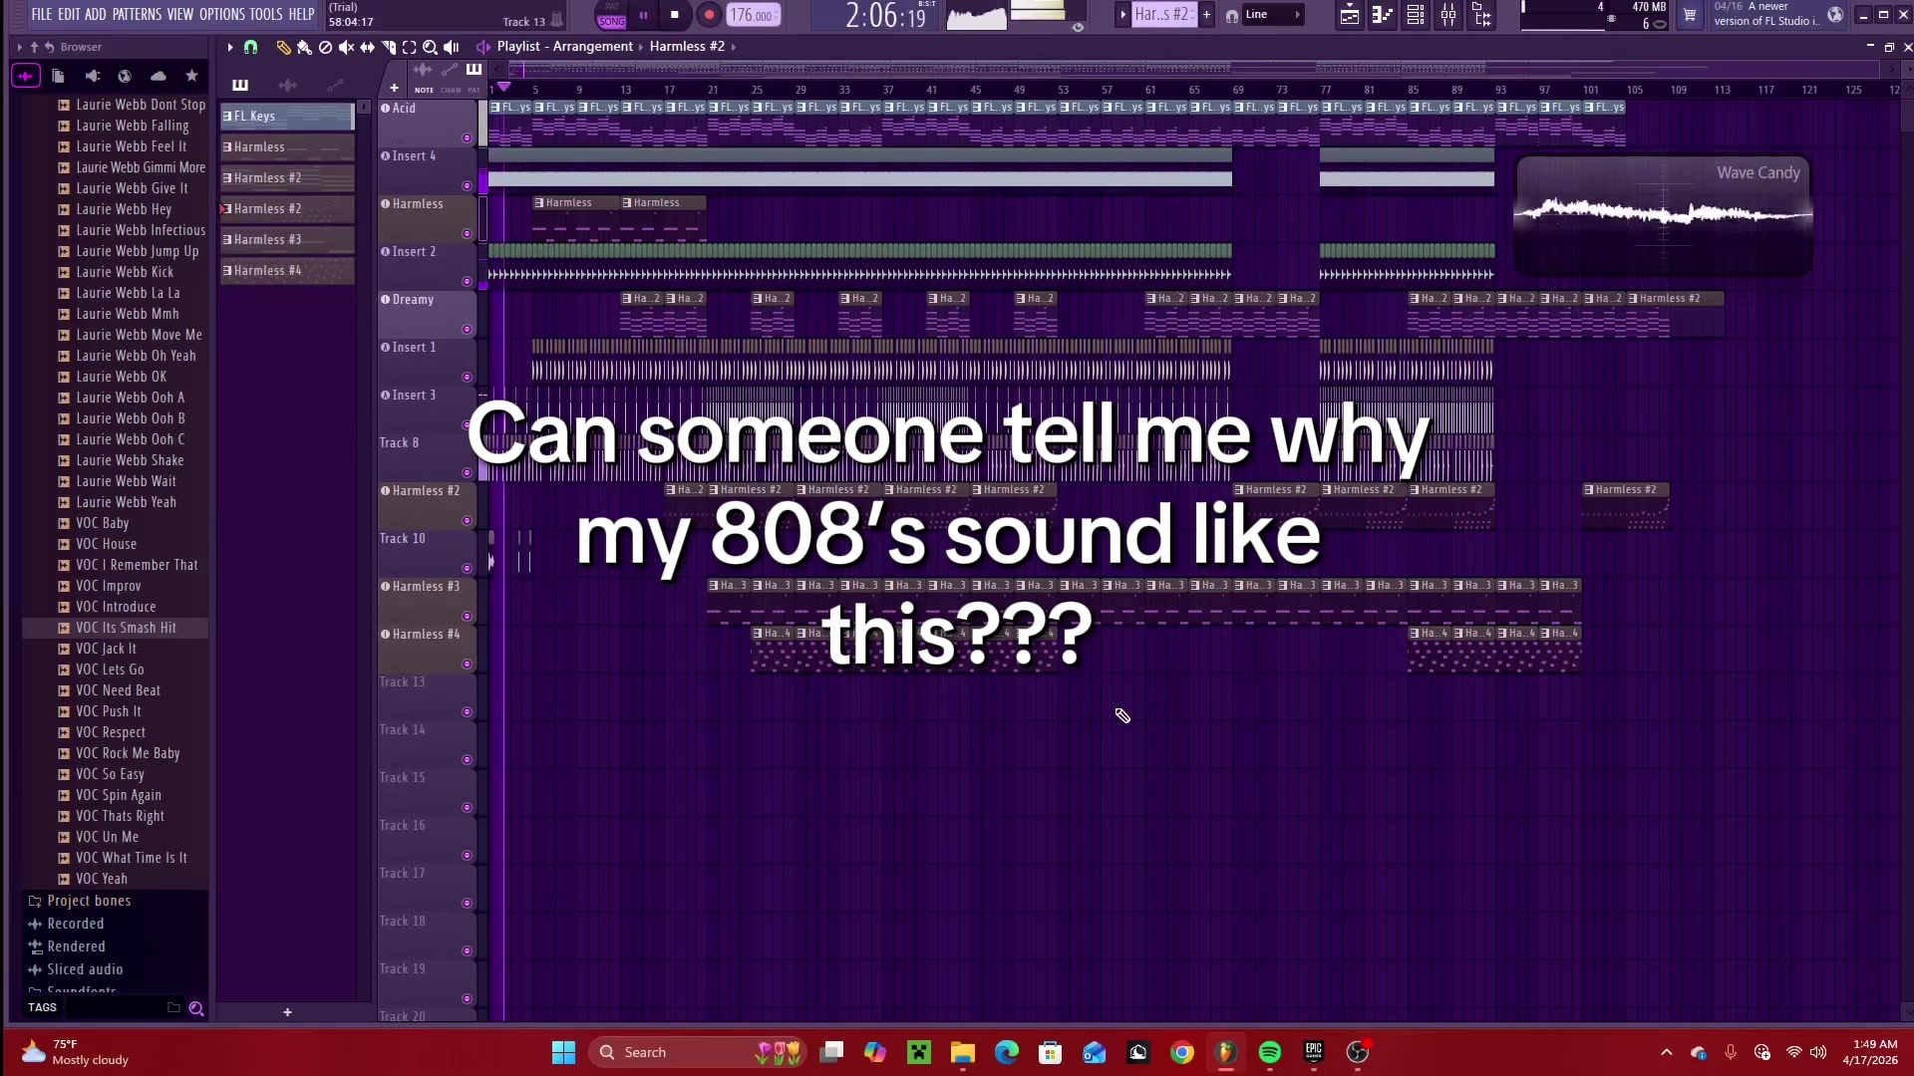Open the Browser from top toolbar
1914x1076 pixels.
(1482, 15)
